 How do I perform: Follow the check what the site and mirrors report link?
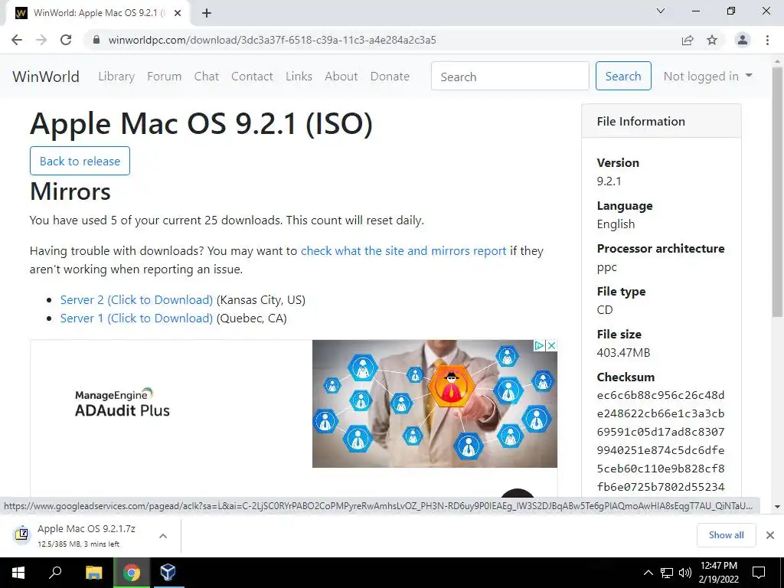pyautogui.click(x=403, y=251)
